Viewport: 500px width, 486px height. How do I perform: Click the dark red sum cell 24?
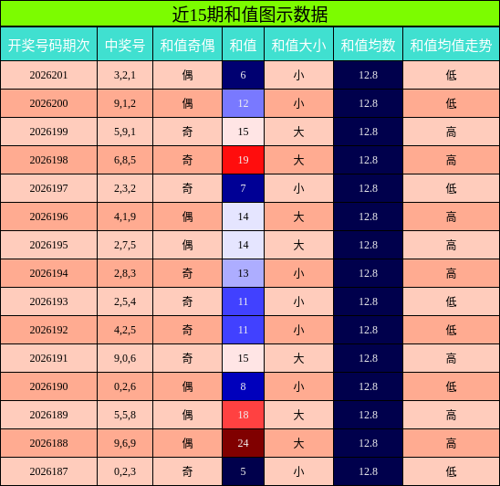click(x=244, y=443)
